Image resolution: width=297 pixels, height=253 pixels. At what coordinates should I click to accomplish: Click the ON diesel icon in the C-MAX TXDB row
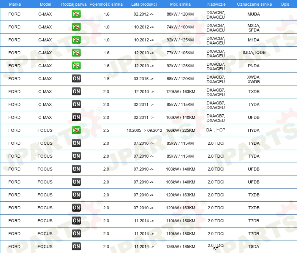pos(76,91)
